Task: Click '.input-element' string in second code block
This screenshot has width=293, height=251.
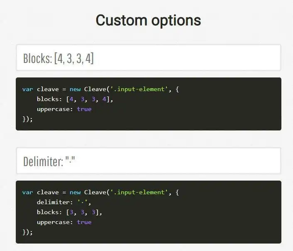Action: click(139, 193)
